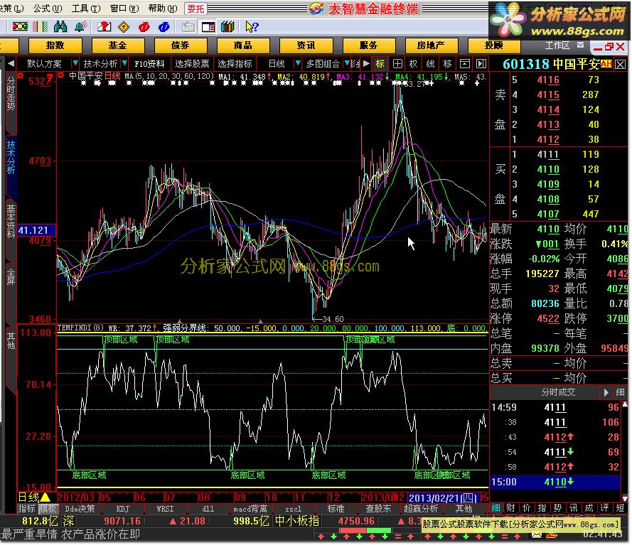Open F10资料 company info
The width and height of the screenshot is (632, 545).
(149, 64)
